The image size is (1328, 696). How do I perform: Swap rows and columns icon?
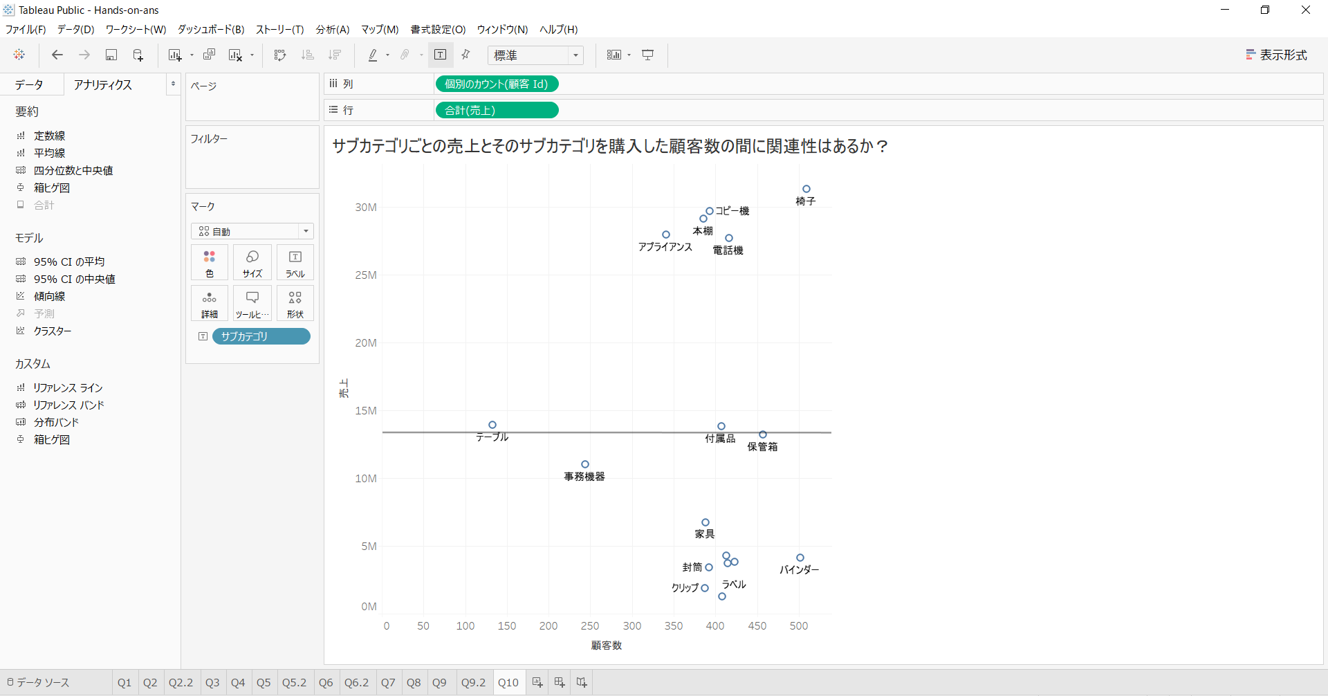280,55
